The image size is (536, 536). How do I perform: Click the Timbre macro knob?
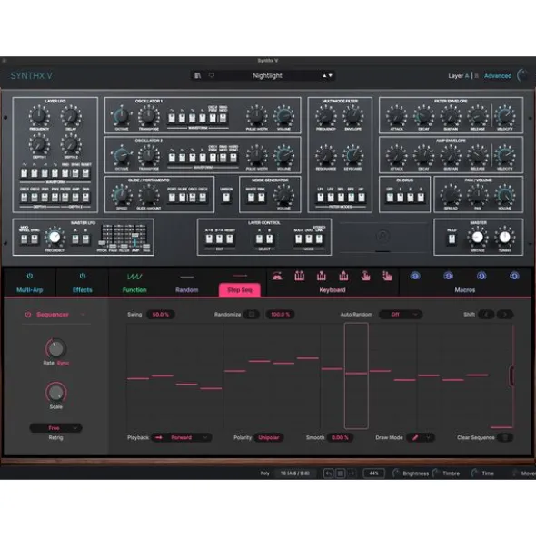pyautogui.click(x=436, y=473)
